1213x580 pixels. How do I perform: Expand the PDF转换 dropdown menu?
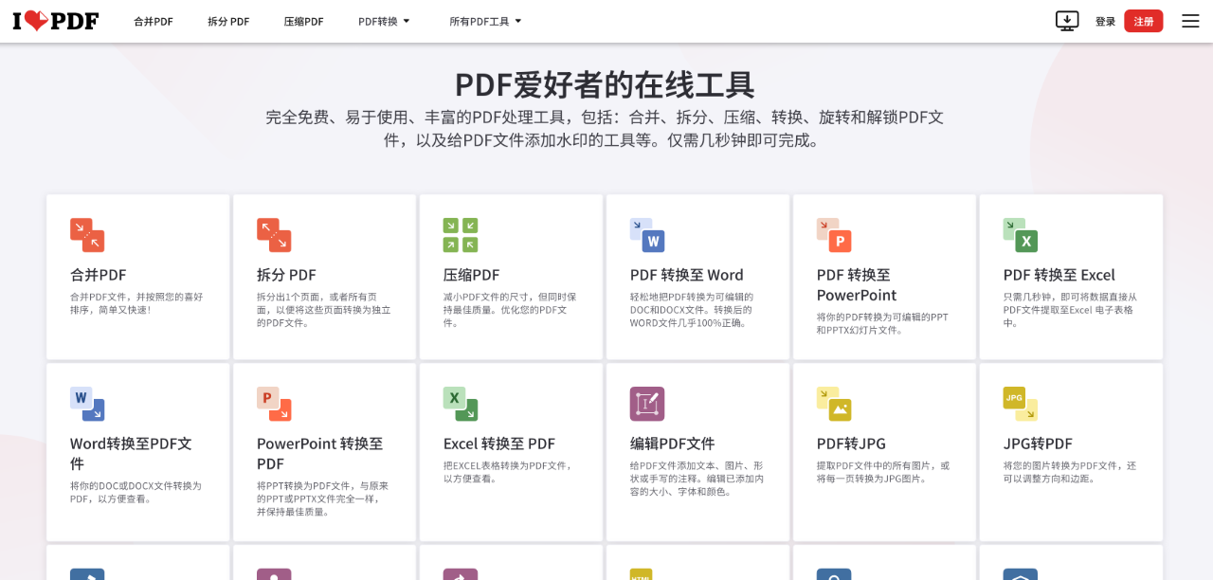coord(384,20)
